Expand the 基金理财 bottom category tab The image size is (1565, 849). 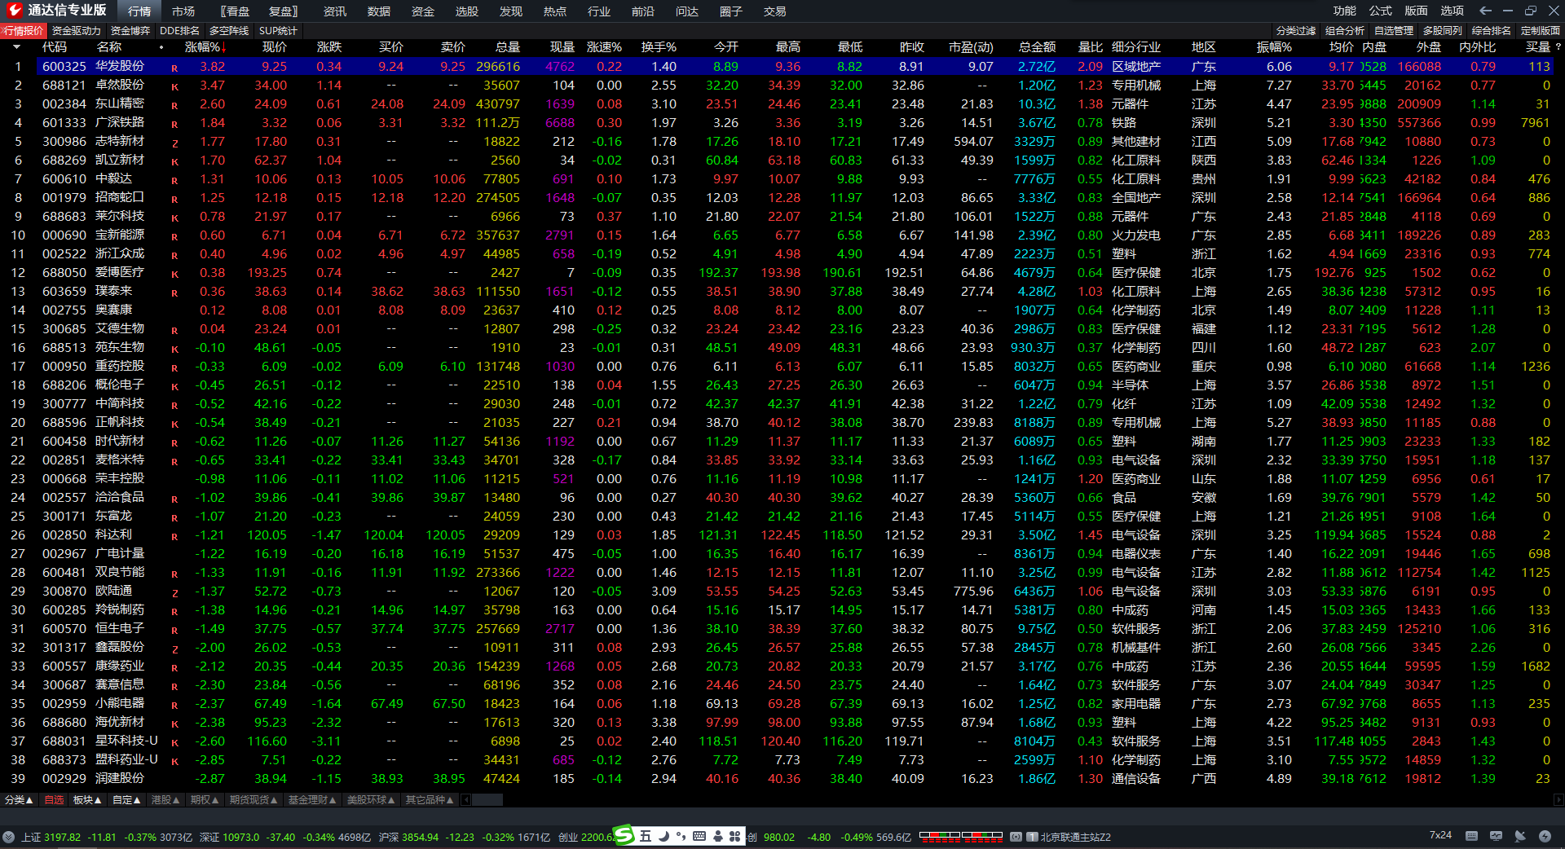312,799
